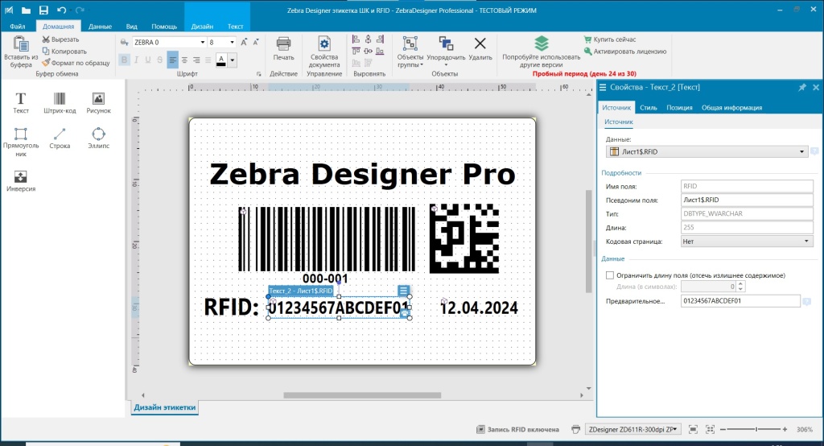Switch to the Help (Помощь) ribbon tab
This screenshot has width=824, height=446.
point(164,27)
